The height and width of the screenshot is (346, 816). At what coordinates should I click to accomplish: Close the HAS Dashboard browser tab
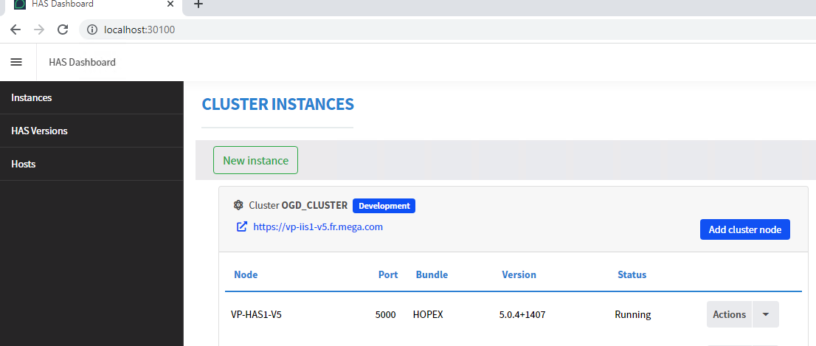170,4
